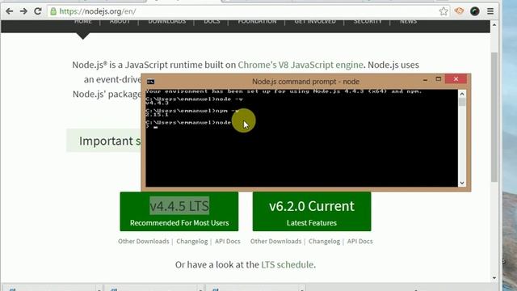Open the orange extension icon in toolbar
Viewport: 517px width, 291px height.
click(x=459, y=11)
